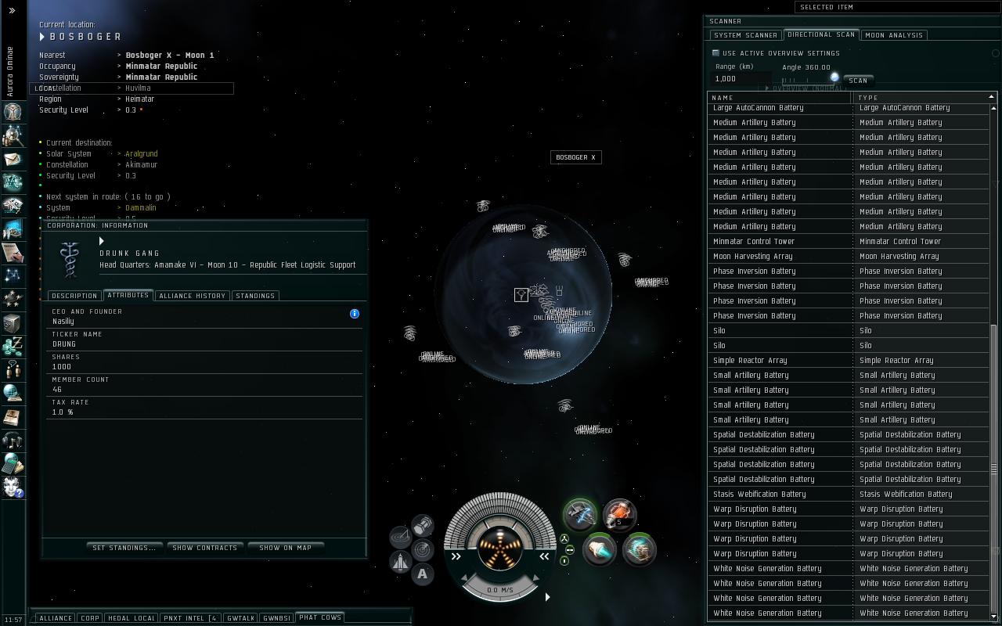This screenshot has height=626, width=1002.
Task: Expand the Bosboger location triangle
Action: pos(42,37)
